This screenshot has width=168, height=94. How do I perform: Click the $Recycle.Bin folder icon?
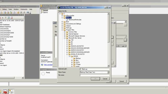point(64,16)
